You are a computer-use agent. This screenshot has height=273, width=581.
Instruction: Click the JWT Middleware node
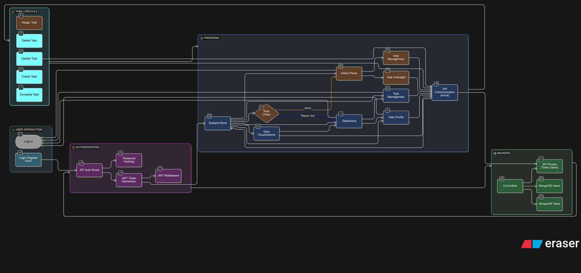[168, 175]
